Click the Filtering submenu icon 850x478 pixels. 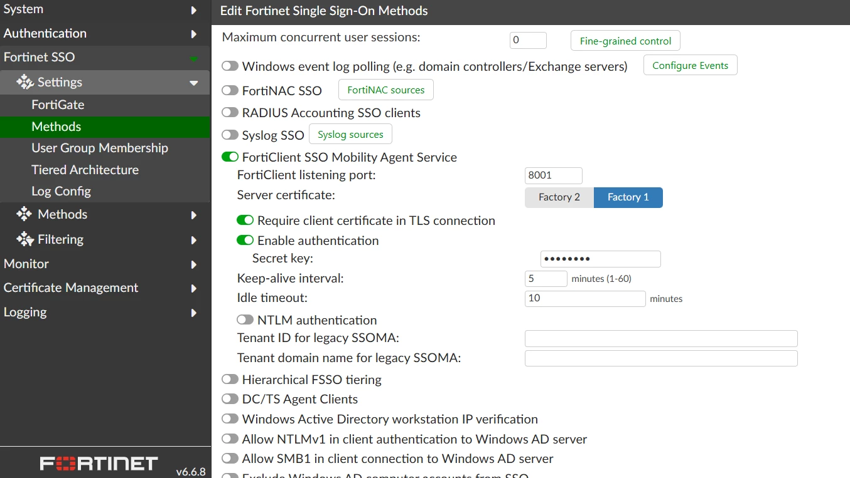pos(24,239)
